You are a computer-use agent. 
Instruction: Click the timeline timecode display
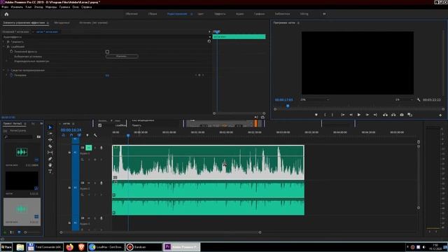pyautogui.click(x=71, y=130)
